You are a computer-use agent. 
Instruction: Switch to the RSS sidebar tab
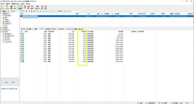13,11
